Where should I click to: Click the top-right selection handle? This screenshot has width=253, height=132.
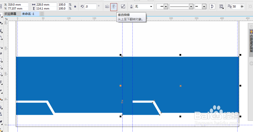[x=240, y=55]
